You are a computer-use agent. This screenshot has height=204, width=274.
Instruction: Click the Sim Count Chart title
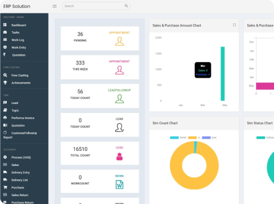(x=165, y=123)
